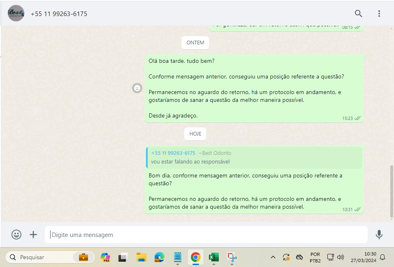Switch to Excel in the taskbar
The height and width of the screenshot is (267, 394).
(213, 257)
